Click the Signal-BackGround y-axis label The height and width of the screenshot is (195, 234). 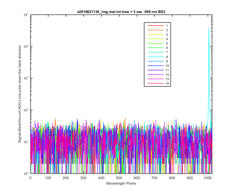20,94
